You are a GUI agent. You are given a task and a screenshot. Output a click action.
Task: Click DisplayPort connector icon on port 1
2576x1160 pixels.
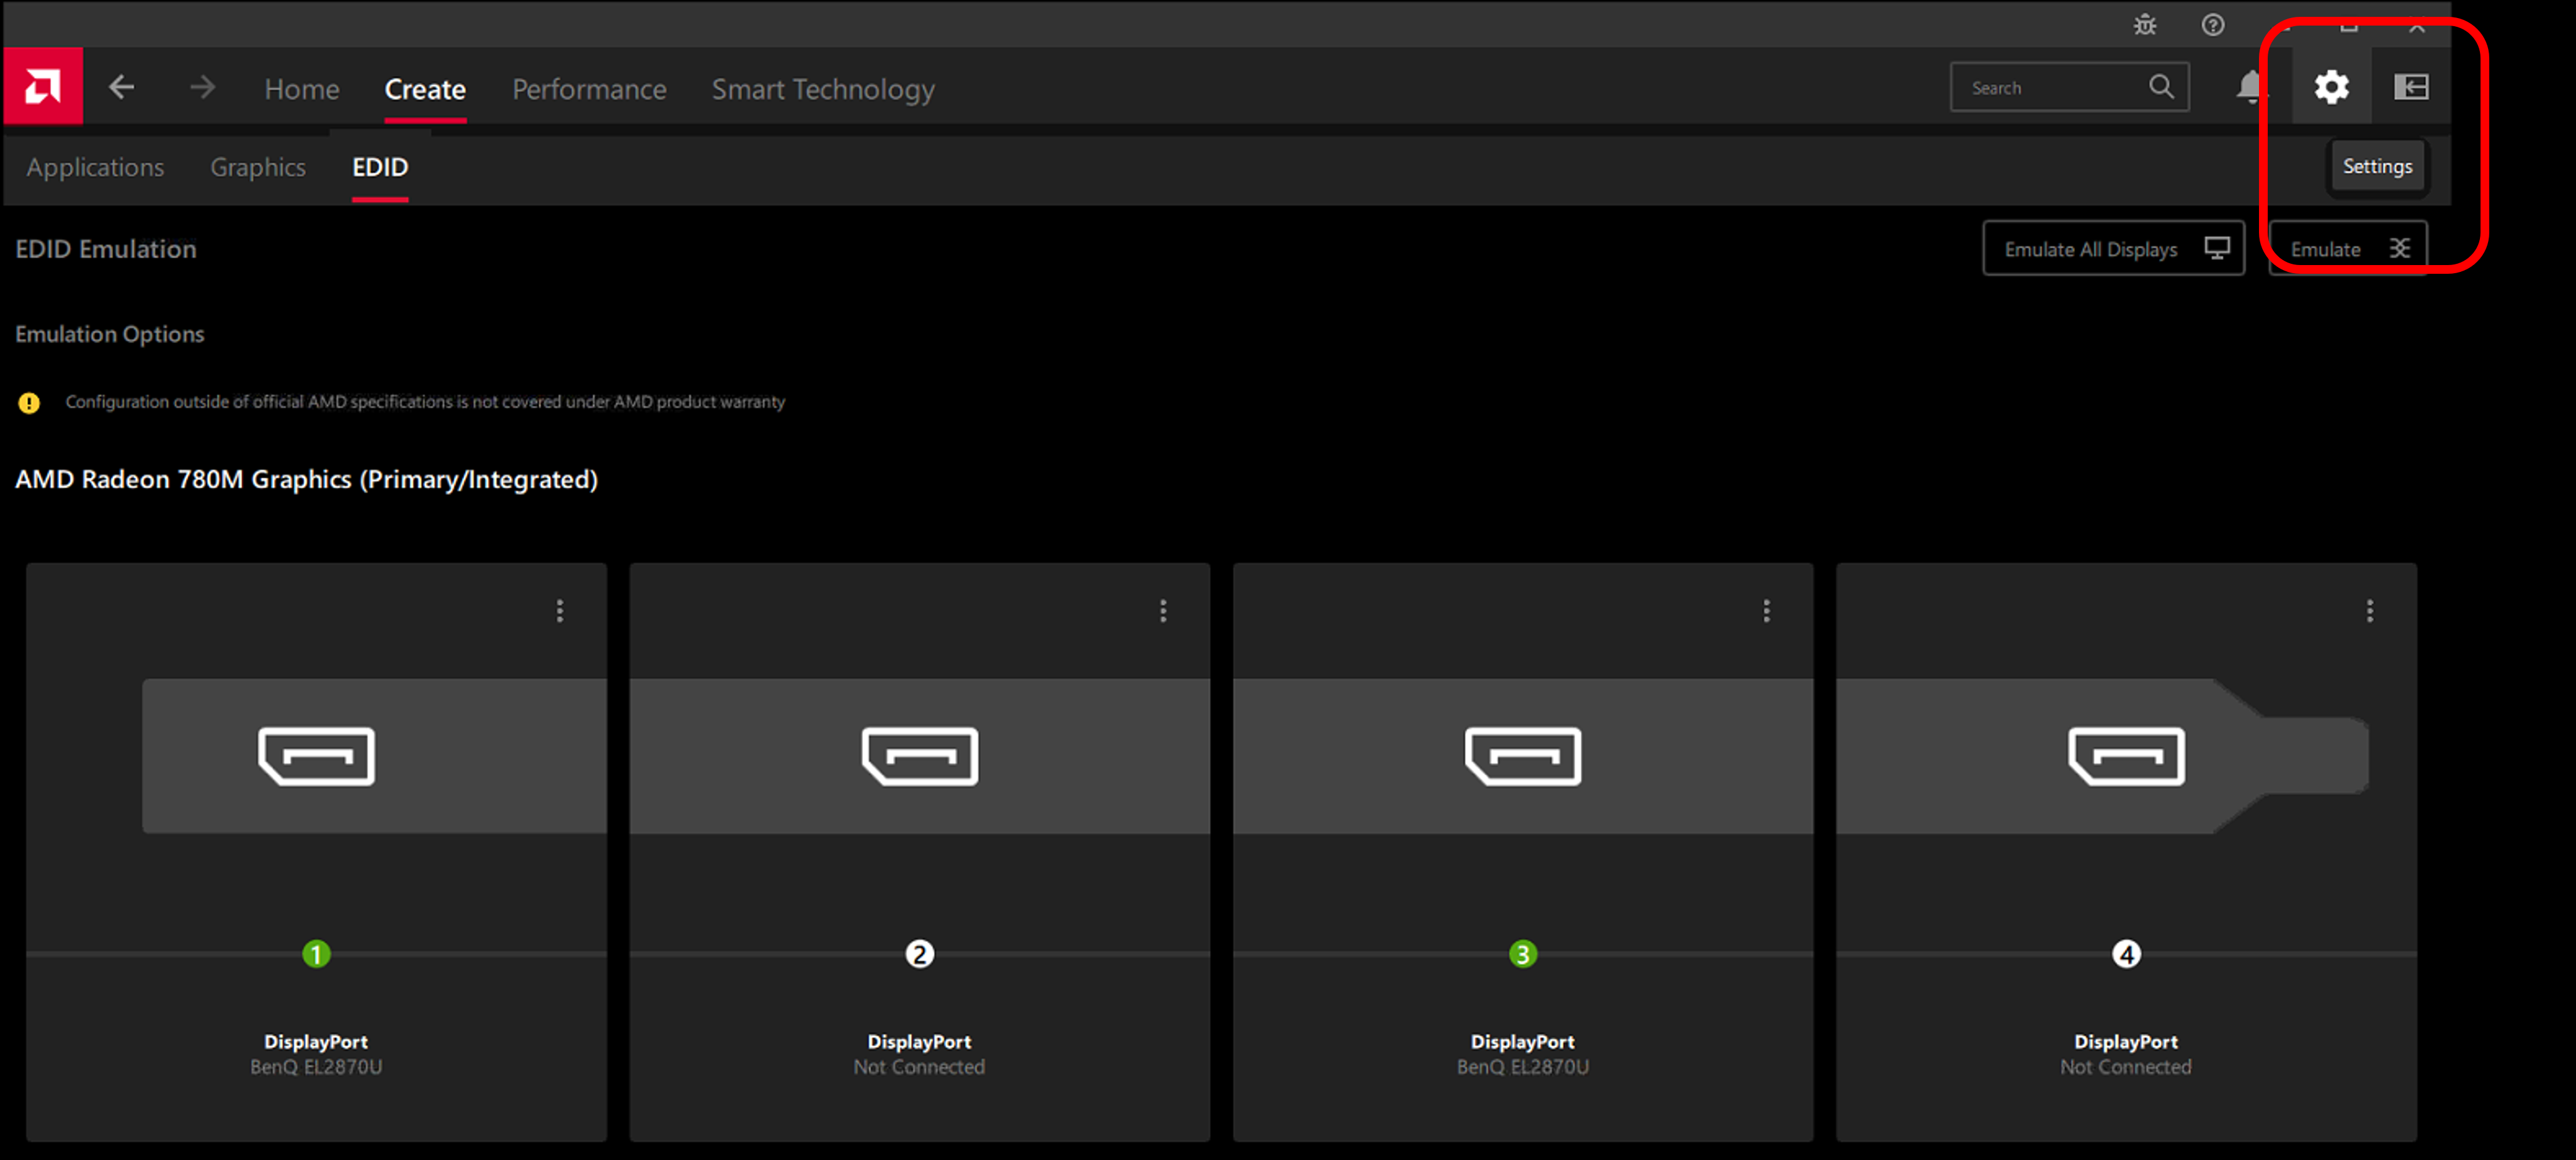[316, 755]
